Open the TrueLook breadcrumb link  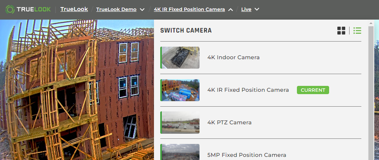click(74, 9)
